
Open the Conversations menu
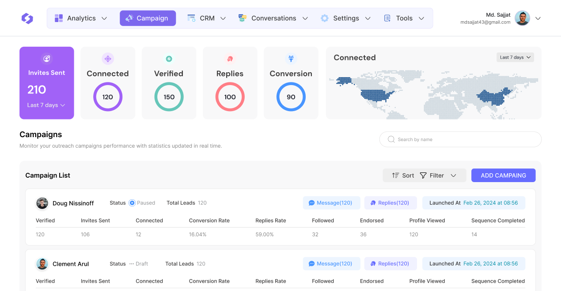point(273,18)
